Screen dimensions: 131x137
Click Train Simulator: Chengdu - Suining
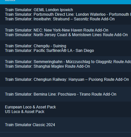pyautogui.click(x=36, y=46)
